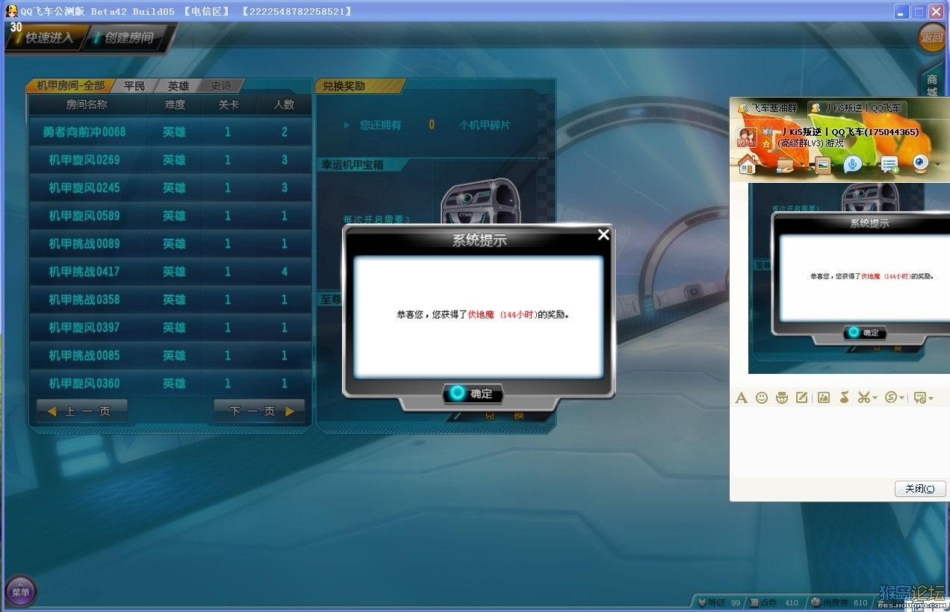Click the circled S input icon

891,398
